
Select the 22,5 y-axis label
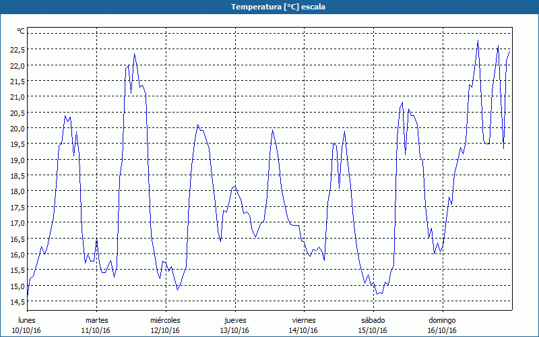click(x=18, y=49)
